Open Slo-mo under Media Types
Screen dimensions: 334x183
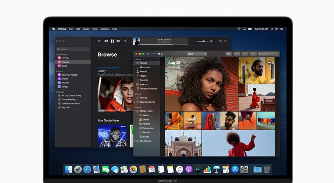[x=147, y=132]
